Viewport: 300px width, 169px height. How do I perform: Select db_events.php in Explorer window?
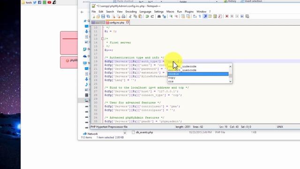[x=144, y=132]
